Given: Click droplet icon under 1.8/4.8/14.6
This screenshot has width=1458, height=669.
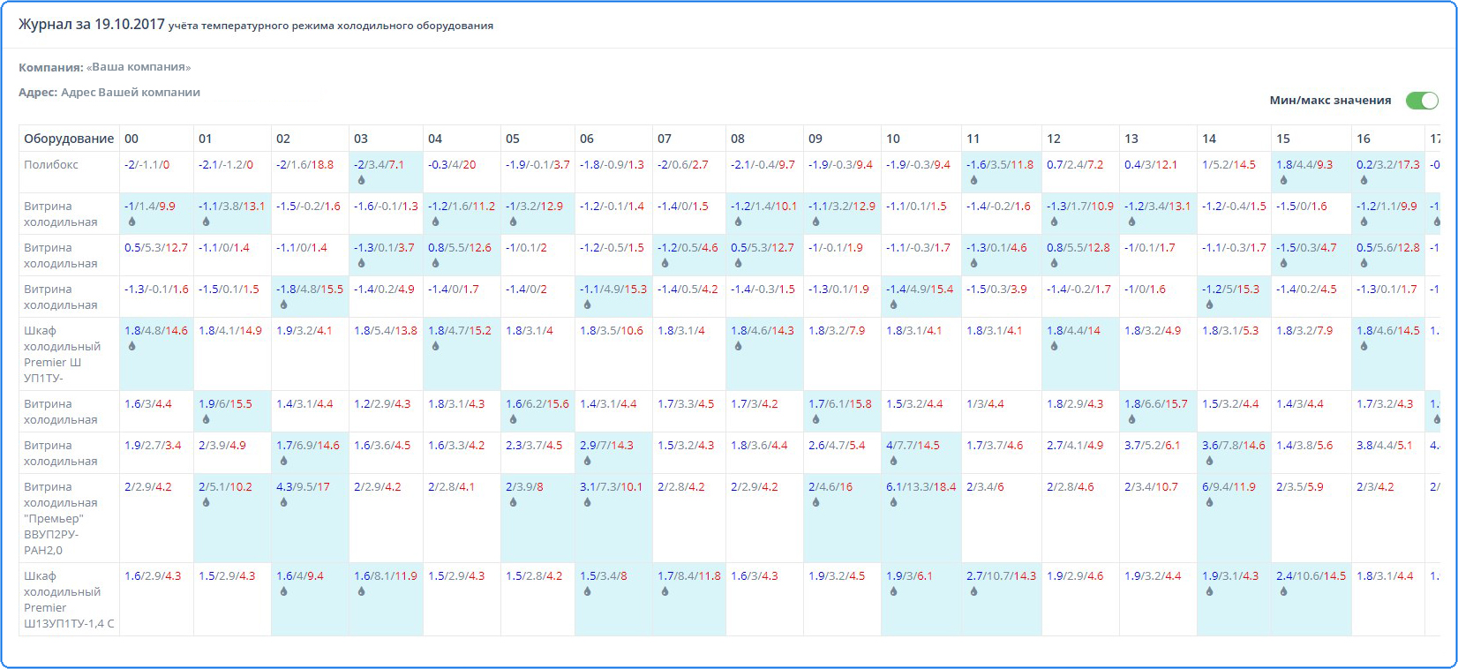Looking at the screenshot, I should (132, 346).
